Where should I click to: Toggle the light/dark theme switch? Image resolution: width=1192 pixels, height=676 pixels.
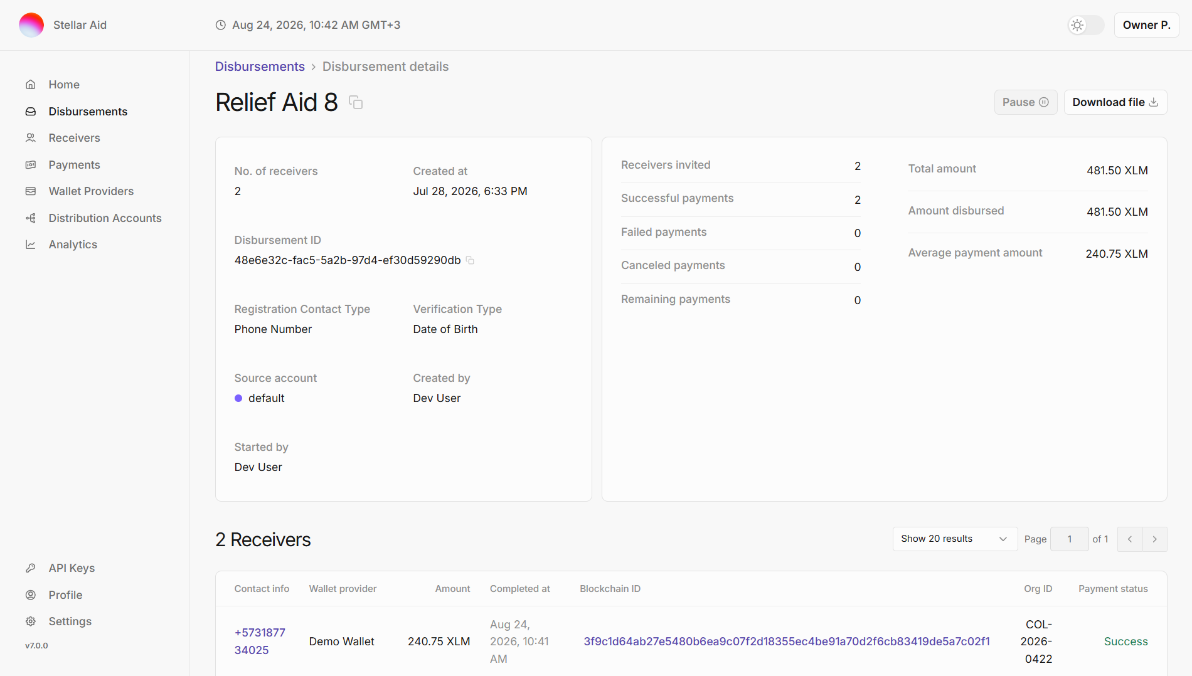coord(1086,25)
